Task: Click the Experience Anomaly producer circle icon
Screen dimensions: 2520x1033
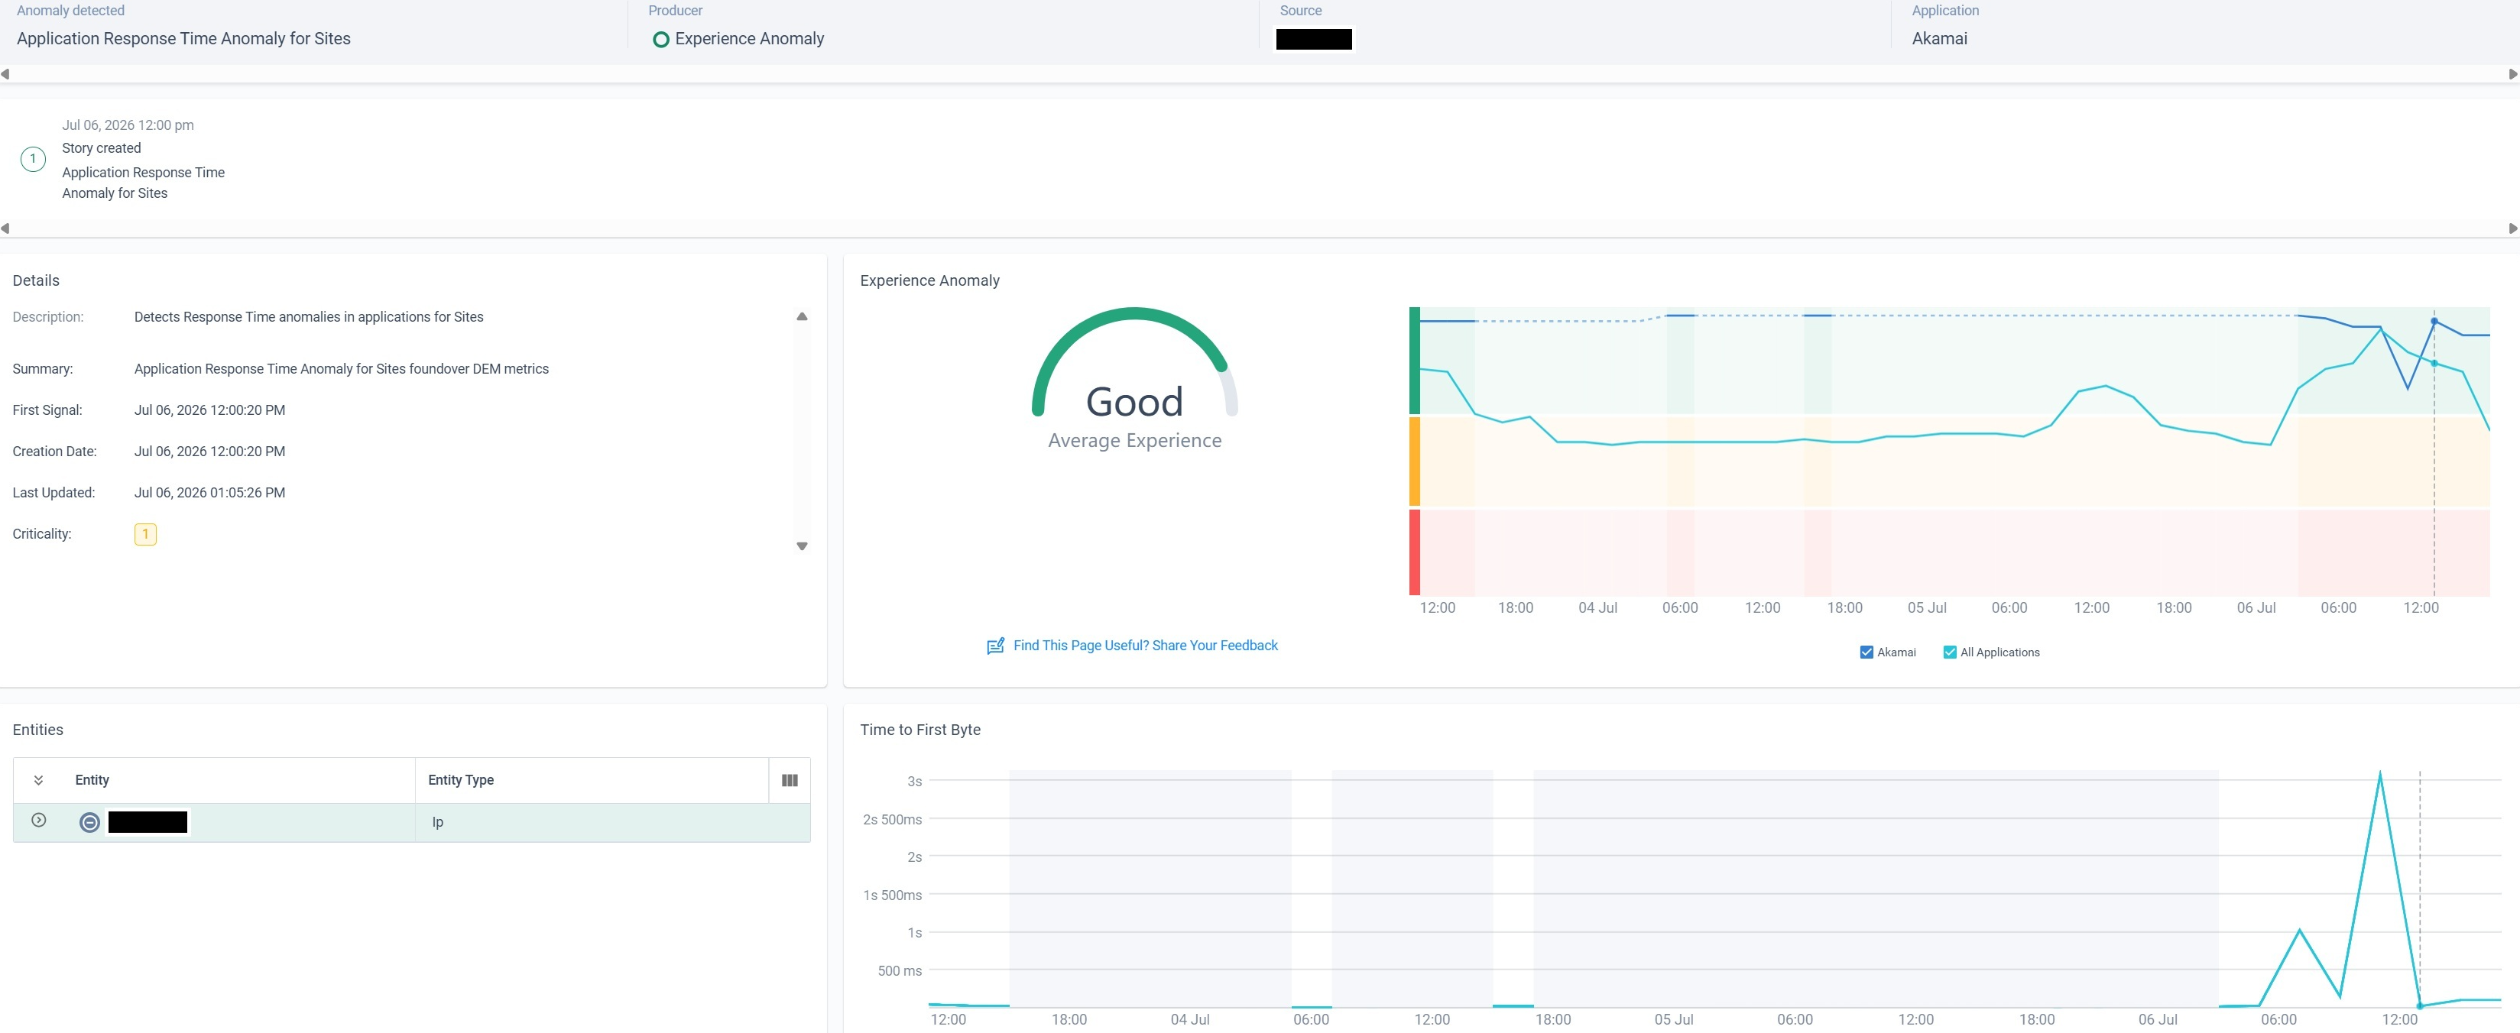Action: click(660, 39)
